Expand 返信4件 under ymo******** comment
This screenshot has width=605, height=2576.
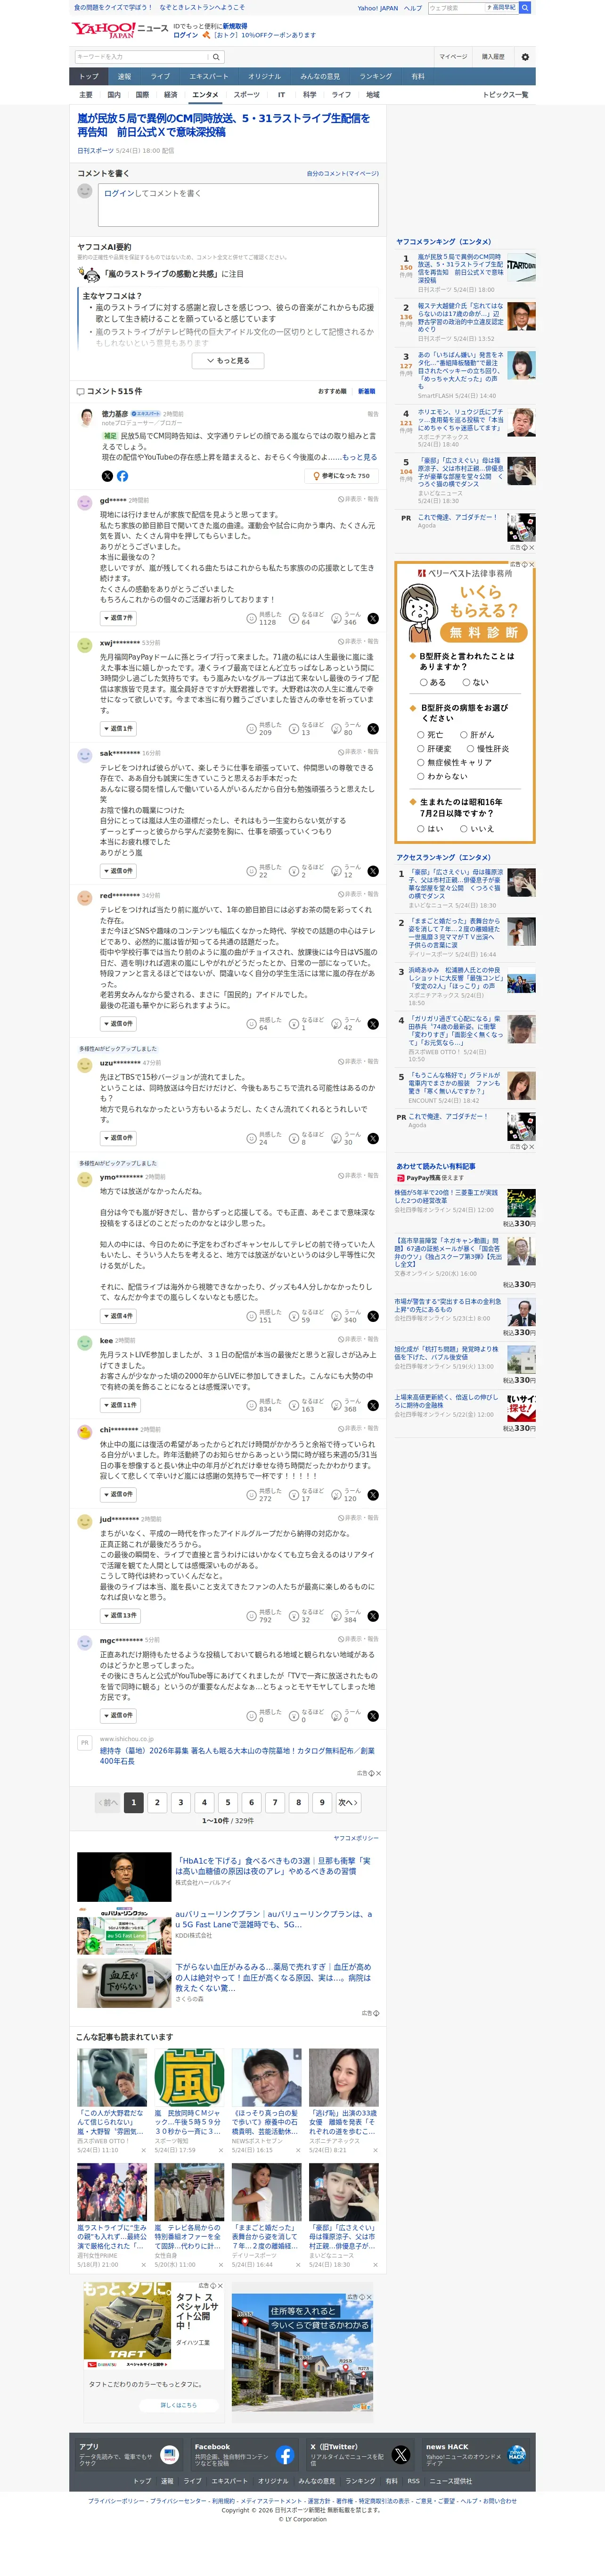(x=118, y=1316)
